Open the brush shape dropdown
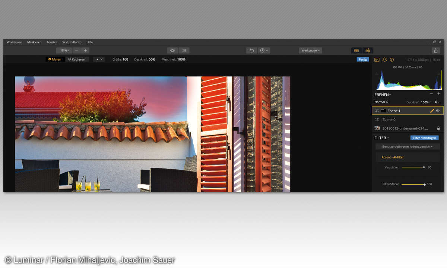The width and height of the screenshot is (447, 268). coord(99,59)
